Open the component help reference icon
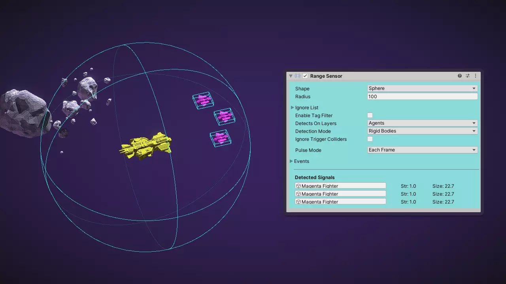Image resolution: width=506 pixels, height=284 pixels. coord(460,76)
